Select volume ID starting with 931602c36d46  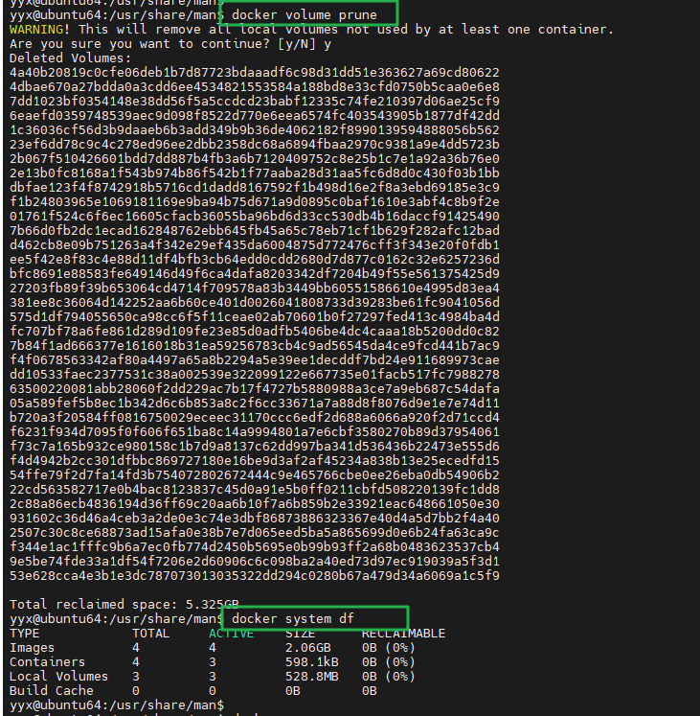pos(255,519)
